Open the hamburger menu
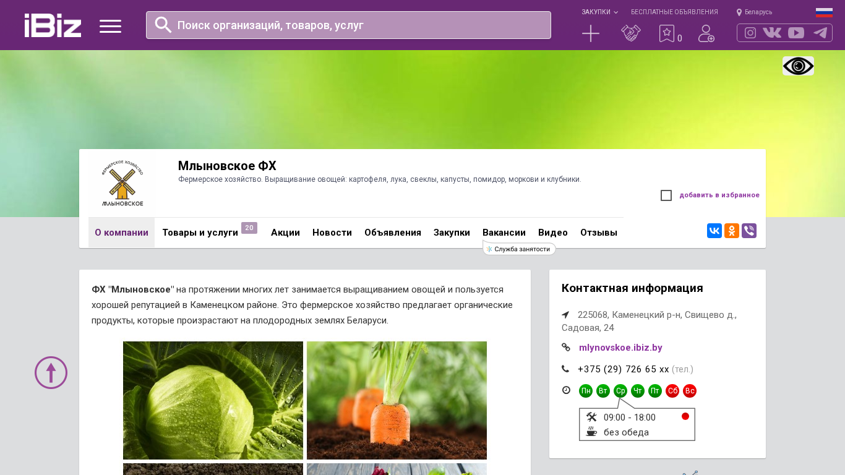The height and width of the screenshot is (475, 845). (x=110, y=26)
